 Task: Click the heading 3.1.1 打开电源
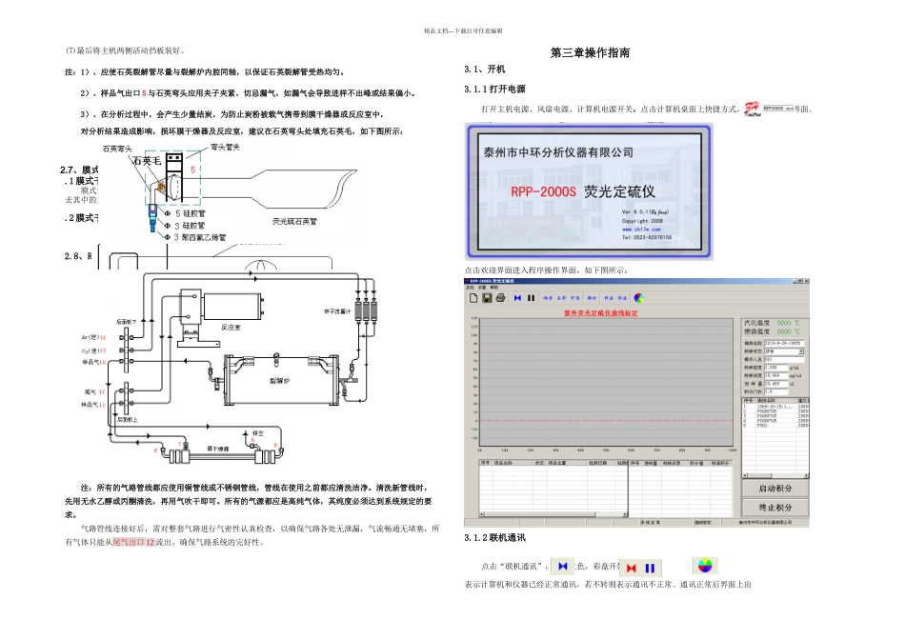[494, 89]
